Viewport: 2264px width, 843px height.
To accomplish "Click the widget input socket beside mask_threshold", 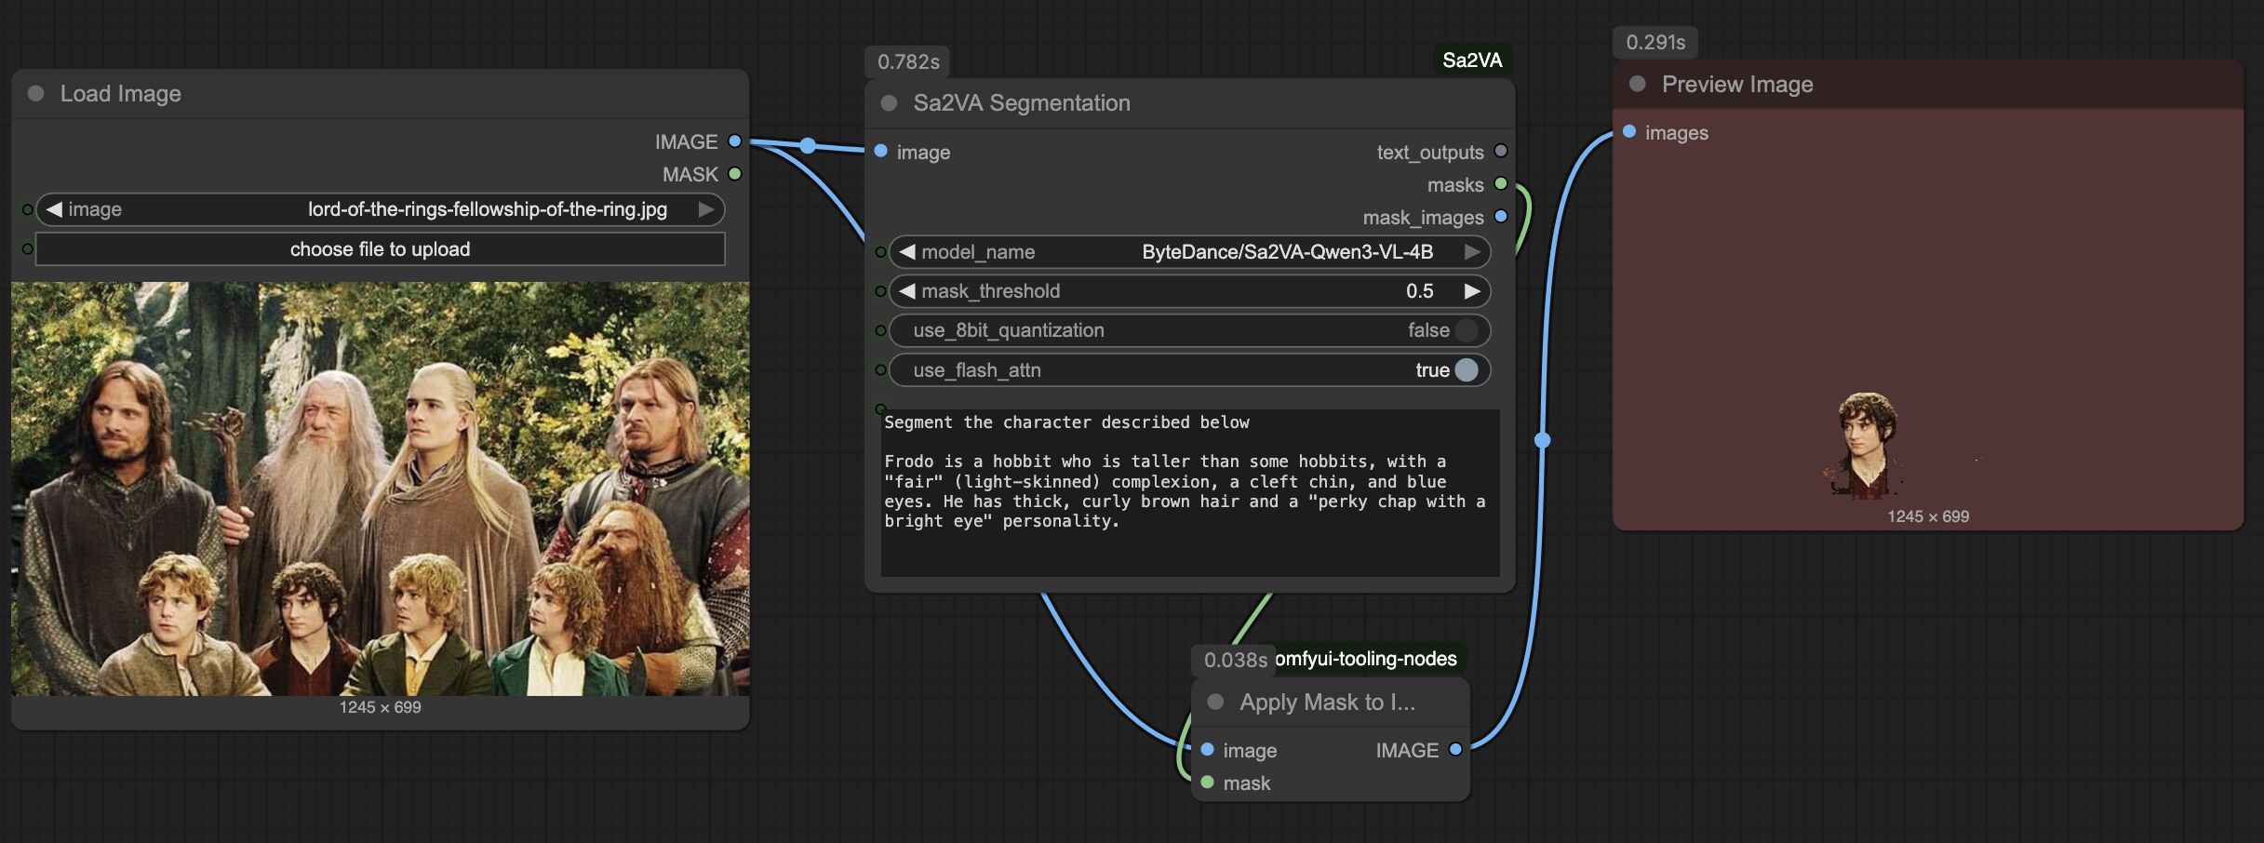I will 880,291.
